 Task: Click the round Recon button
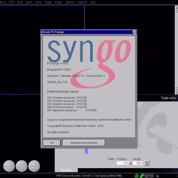pos(34,166)
